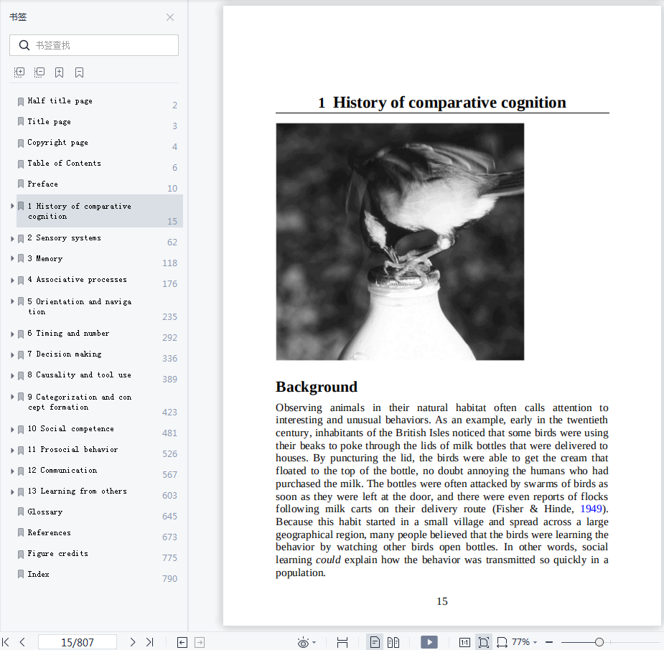Image resolution: width=664 pixels, height=650 pixels.
Task: Select the 3 Memory bookmark
Action: coord(45,258)
